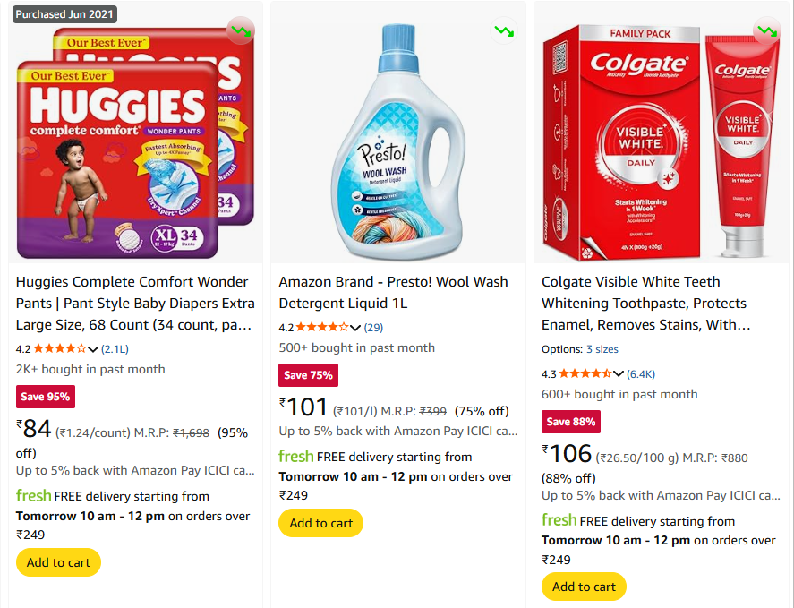Open Presto Wool Wash Detergent title link
Viewport: 794px width, 608px height.
pyautogui.click(x=393, y=292)
